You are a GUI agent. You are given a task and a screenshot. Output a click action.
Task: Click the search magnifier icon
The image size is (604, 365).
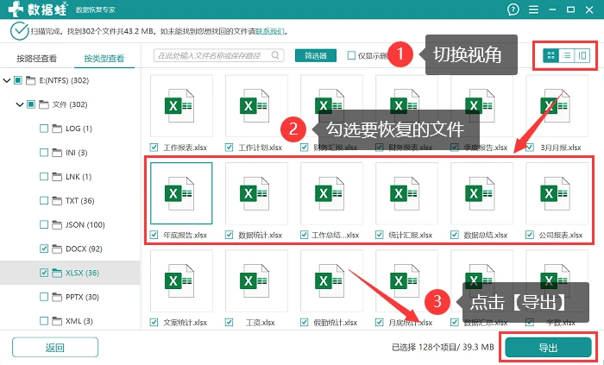(x=275, y=55)
